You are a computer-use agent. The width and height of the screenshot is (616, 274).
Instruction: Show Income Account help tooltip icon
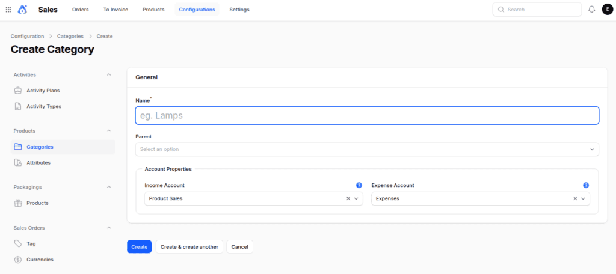pos(359,185)
